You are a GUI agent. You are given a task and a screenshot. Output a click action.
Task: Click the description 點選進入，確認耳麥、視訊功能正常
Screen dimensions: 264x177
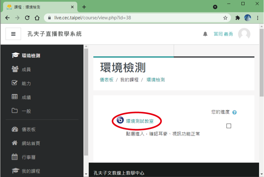[x=163, y=134]
